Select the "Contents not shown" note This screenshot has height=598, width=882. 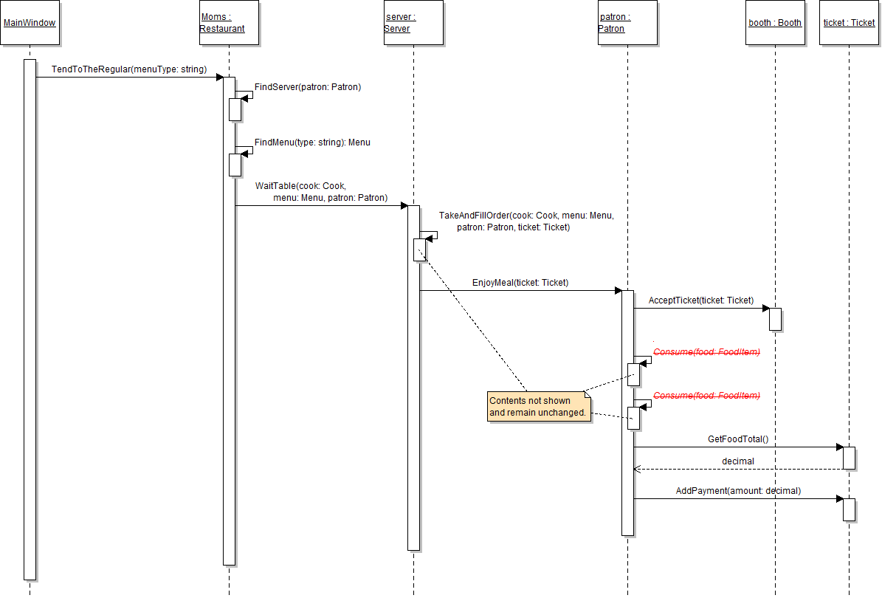(540, 407)
